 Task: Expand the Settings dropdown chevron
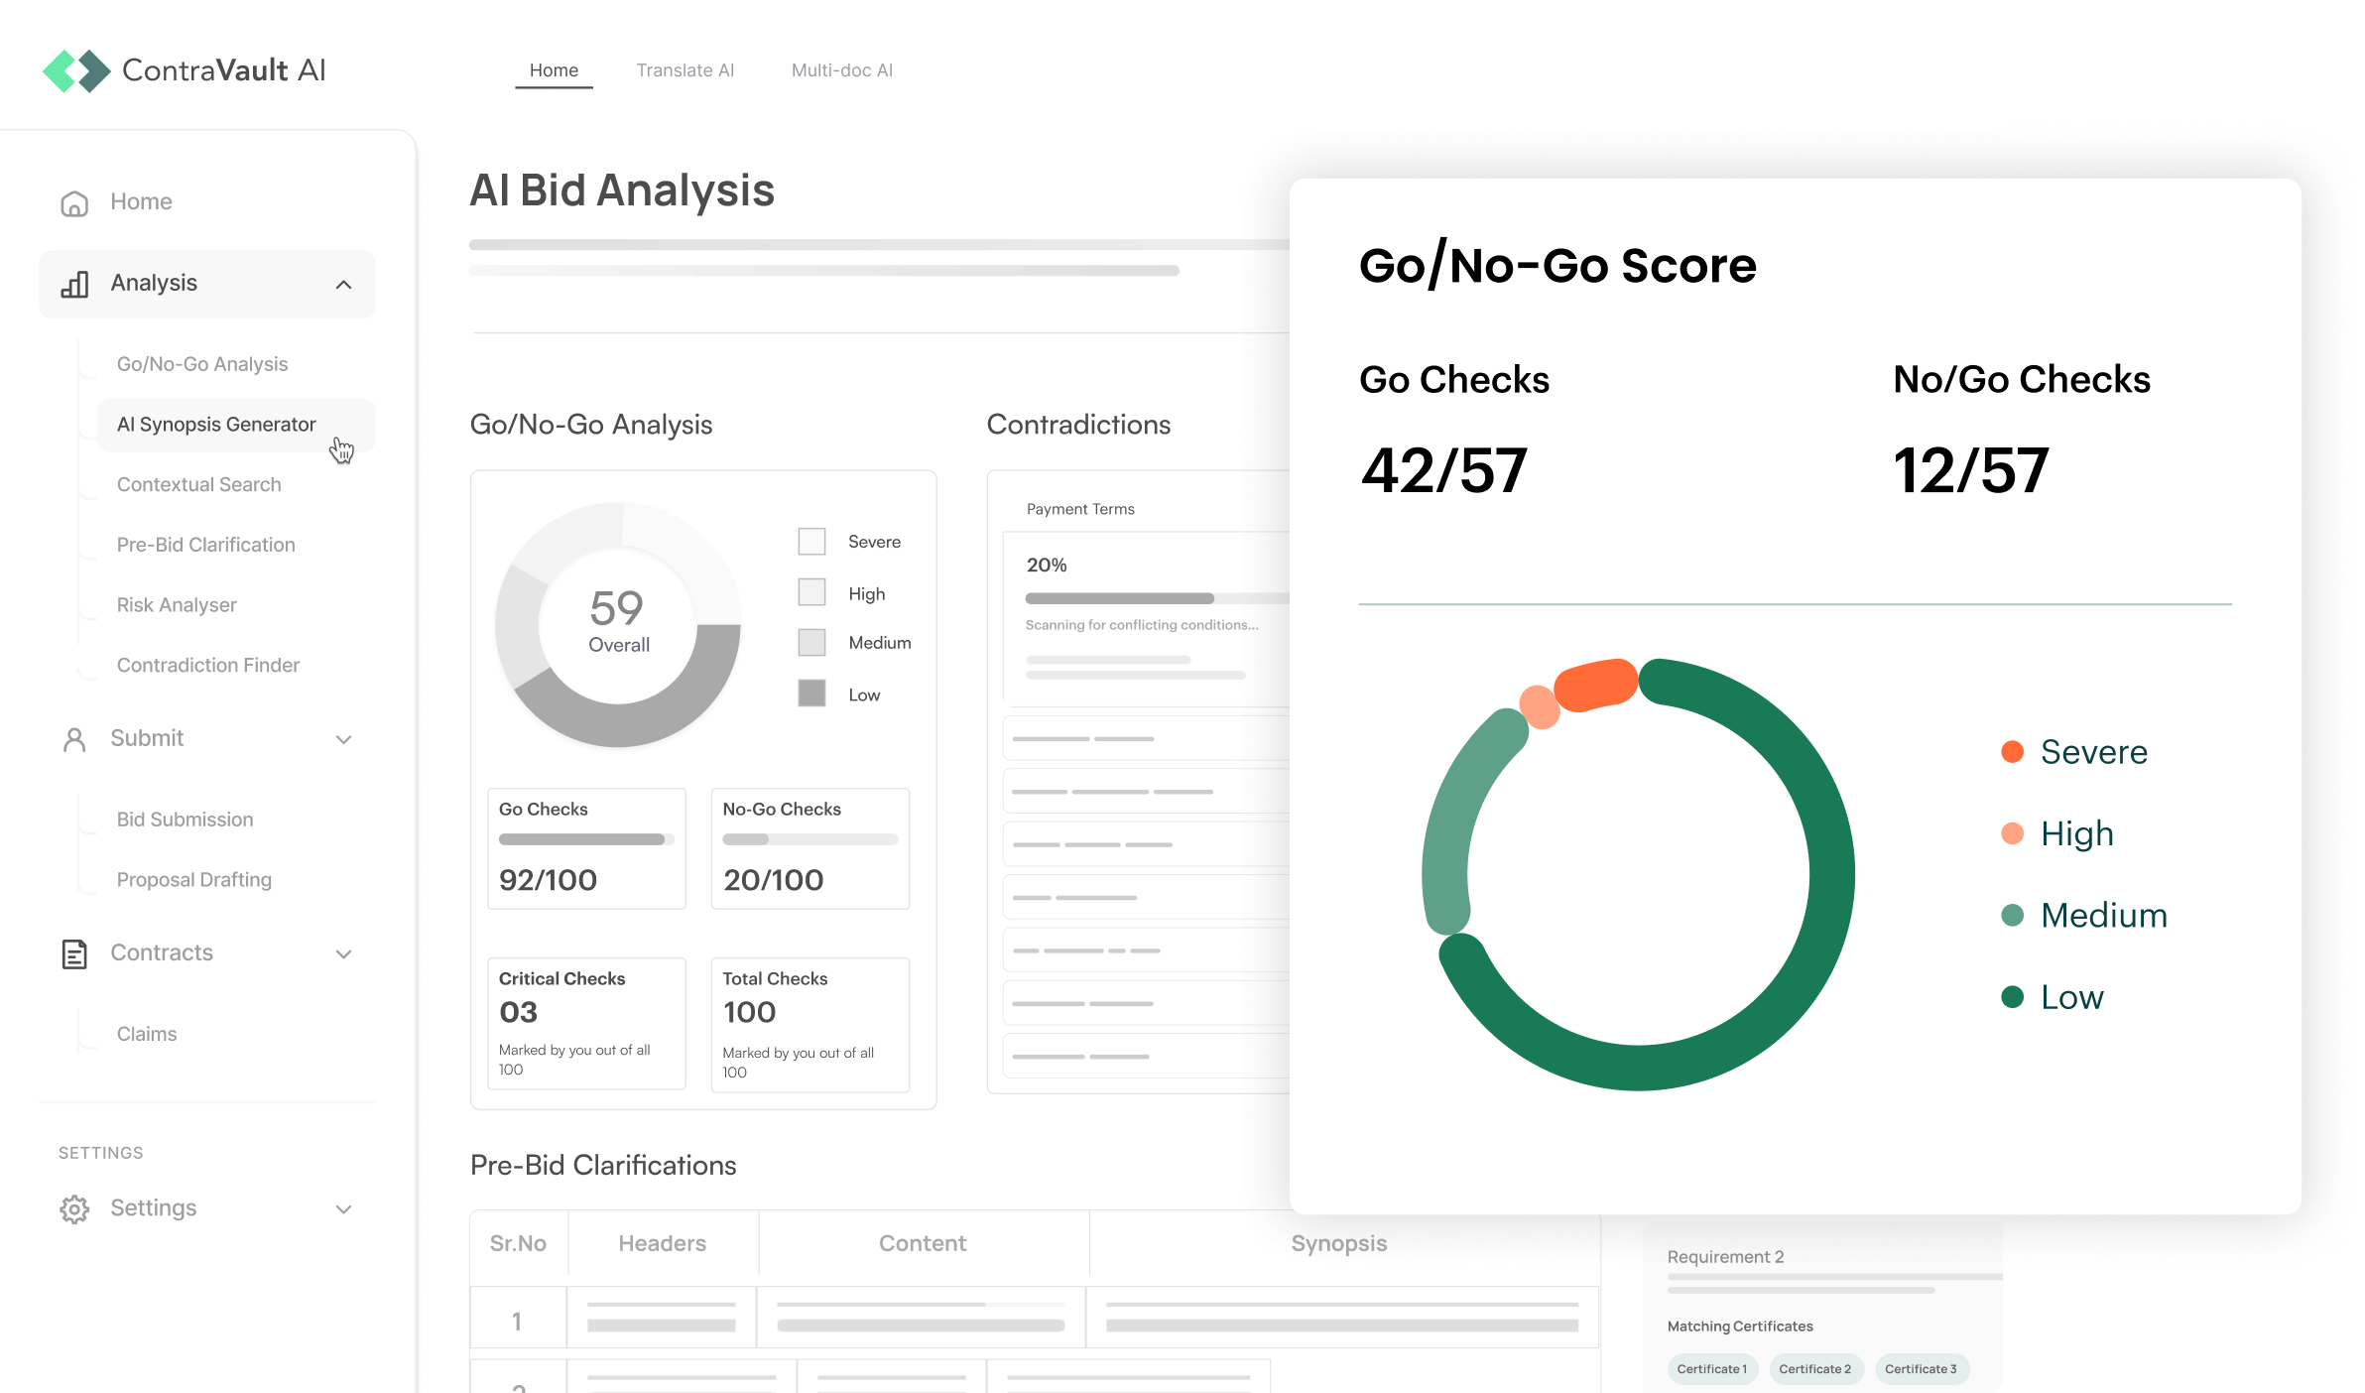tap(343, 1209)
